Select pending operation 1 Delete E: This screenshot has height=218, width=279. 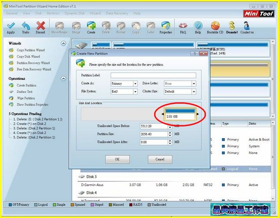[x=38, y=119]
